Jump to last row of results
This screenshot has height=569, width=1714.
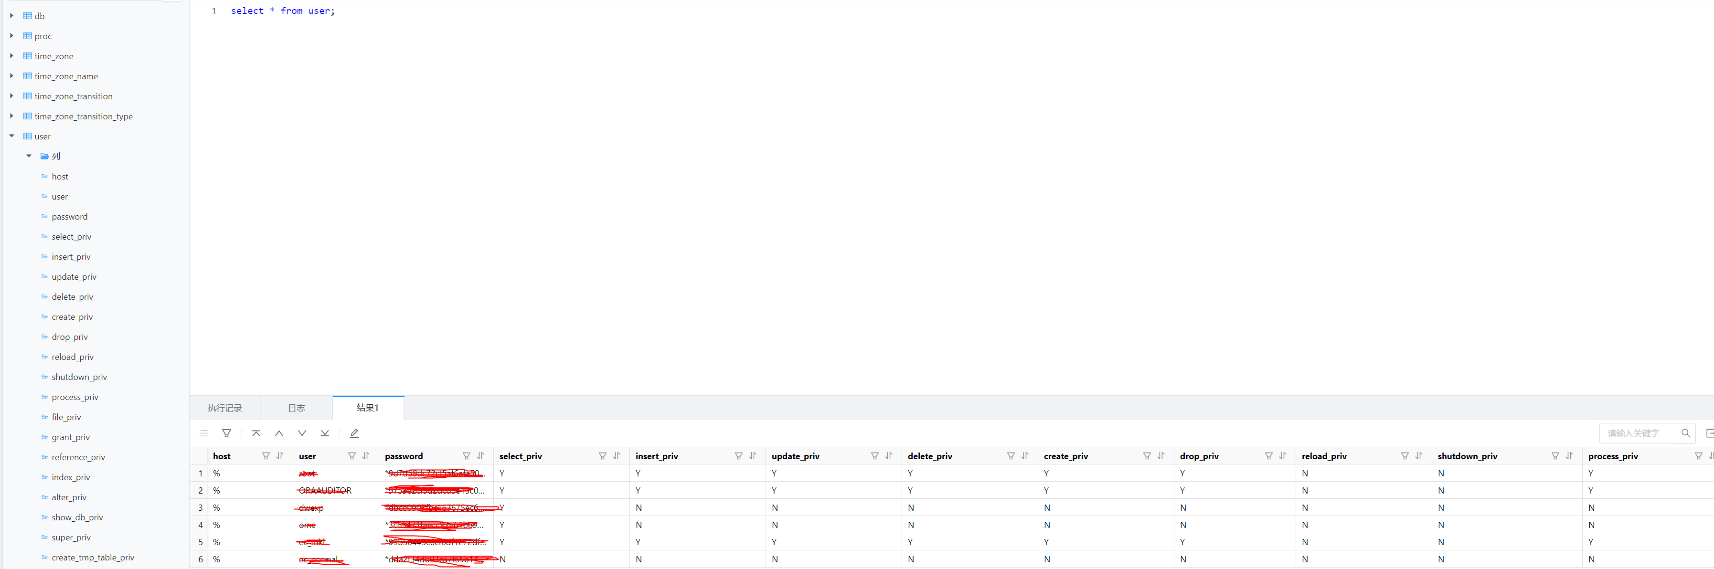[x=325, y=433]
